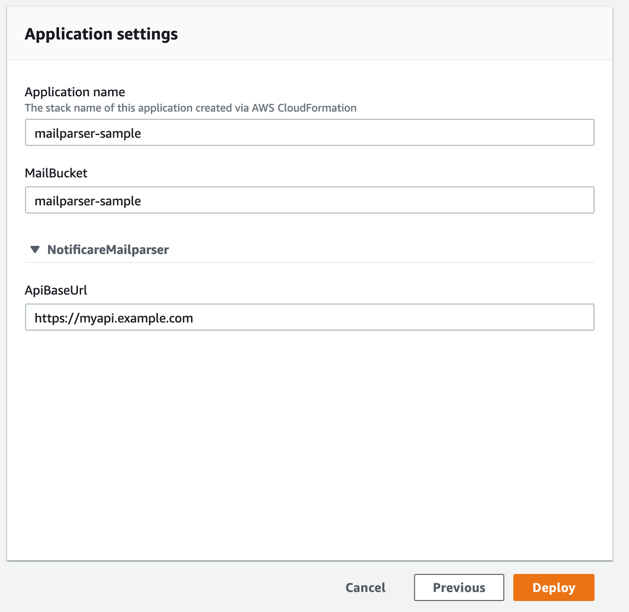Click the Application settings header

(101, 34)
